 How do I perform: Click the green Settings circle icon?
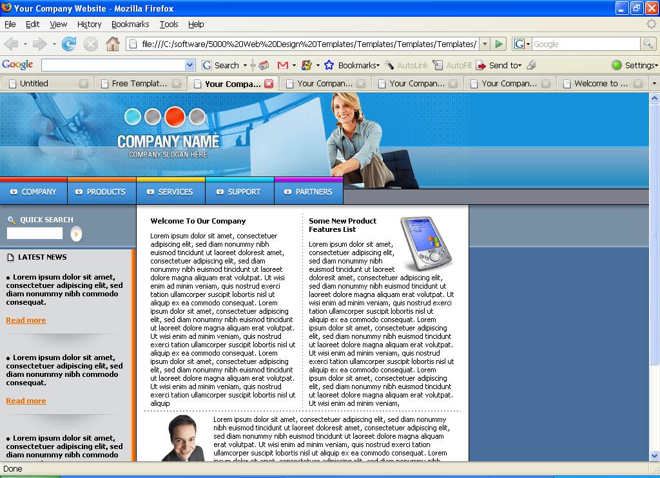[617, 65]
